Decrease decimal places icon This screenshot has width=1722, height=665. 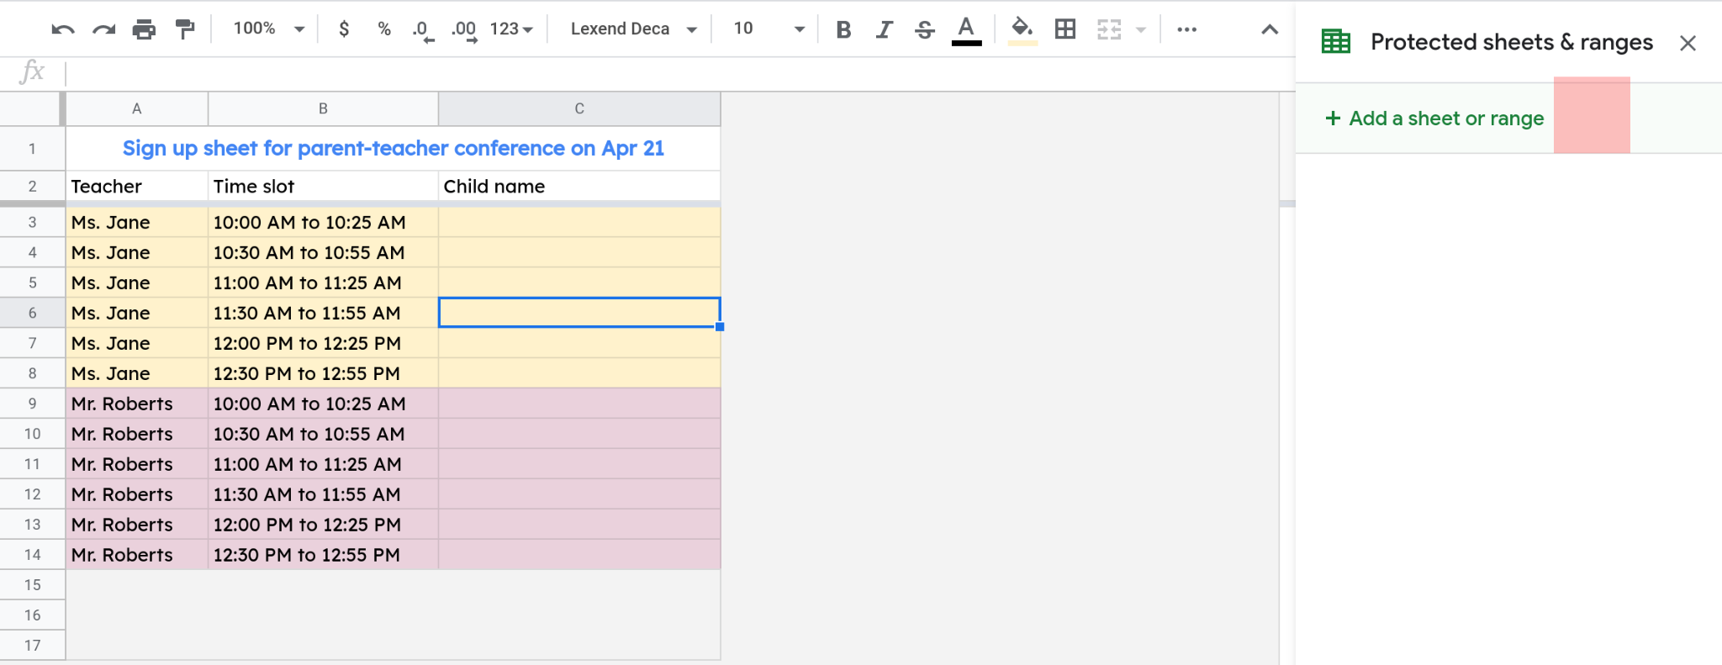coord(423,30)
